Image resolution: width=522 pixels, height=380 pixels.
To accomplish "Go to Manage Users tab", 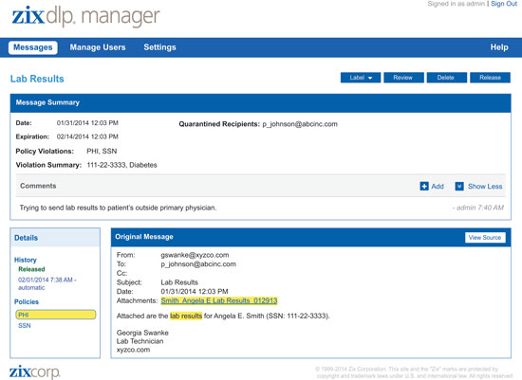I will [98, 47].
